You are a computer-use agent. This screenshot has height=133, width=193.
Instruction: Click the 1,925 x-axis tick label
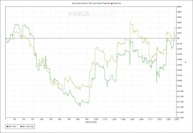(x=168, y=119)
